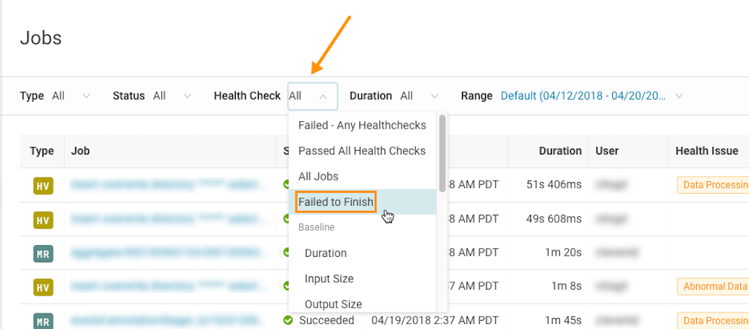Click the MR type badge in third row
749x329 pixels.
pyautogui.click(x=43, y=253)
